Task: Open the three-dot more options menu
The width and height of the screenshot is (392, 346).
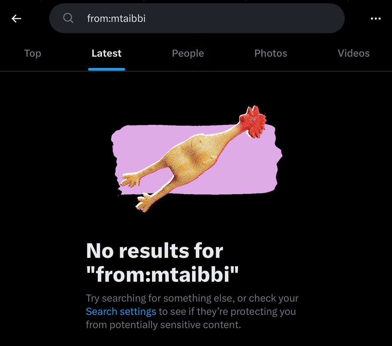Action: pos(375,19)
